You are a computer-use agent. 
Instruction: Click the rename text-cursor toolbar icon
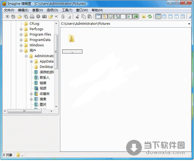click(x=57, y=16)
